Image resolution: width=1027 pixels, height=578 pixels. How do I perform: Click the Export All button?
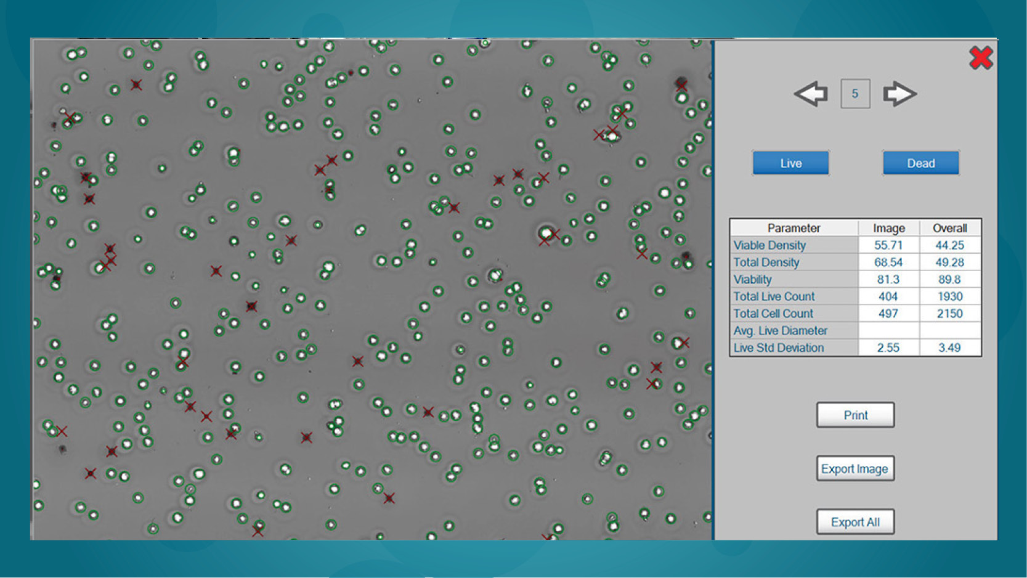click(855, 521)
